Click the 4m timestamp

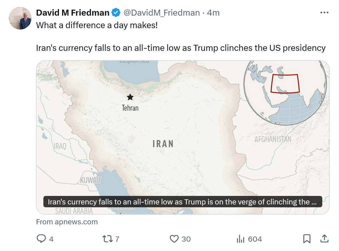213,13
